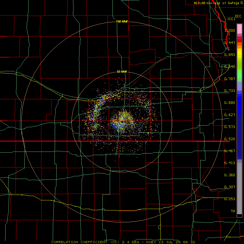Click the 0.680 legend value

(x=230, y=103)
